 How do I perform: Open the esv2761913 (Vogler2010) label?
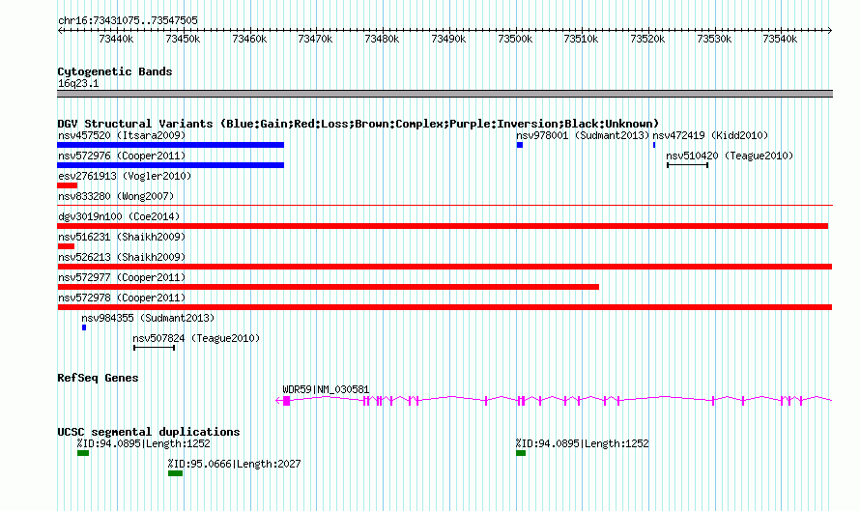coord(125,176)
